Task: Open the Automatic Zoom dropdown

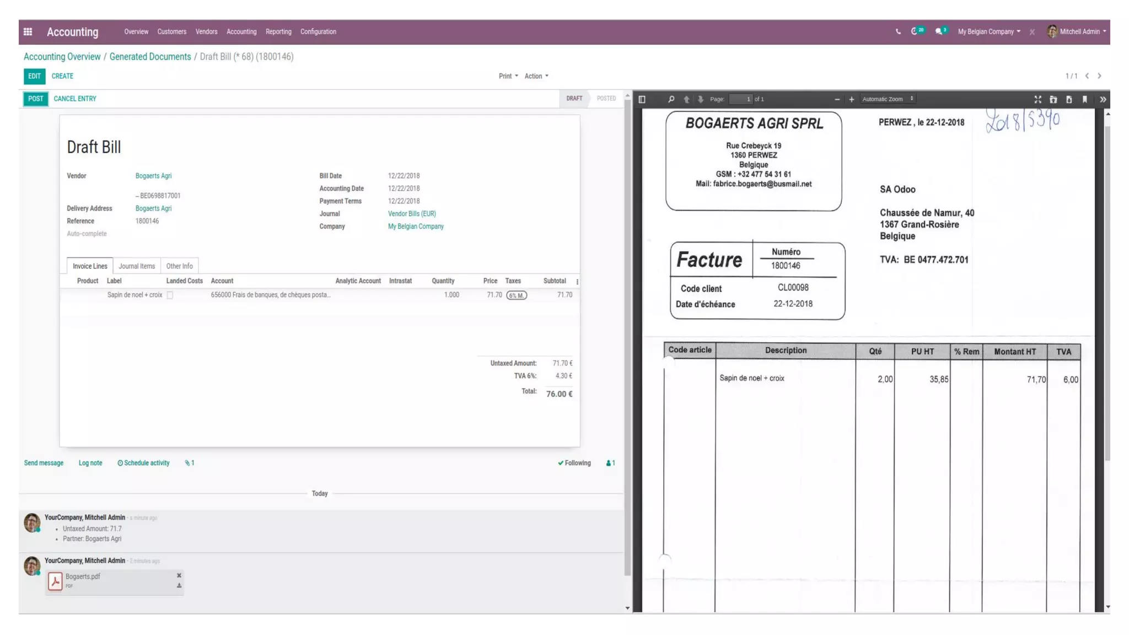Action: [x=888, y=99]
